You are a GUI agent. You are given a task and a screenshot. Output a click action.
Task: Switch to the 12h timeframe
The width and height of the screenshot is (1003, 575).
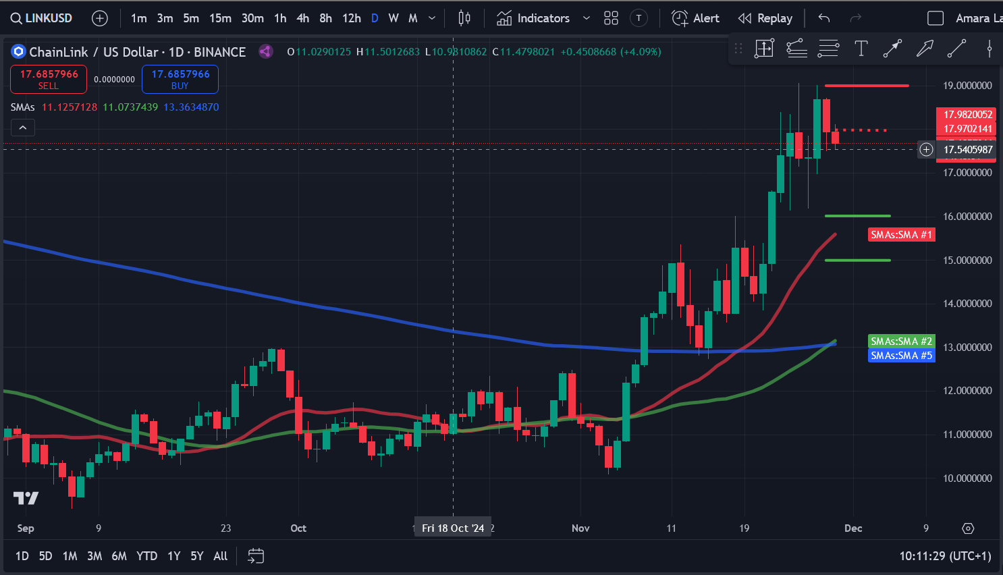pyautogui.click(x=351, y=18)
